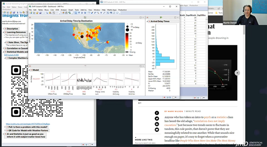Viewport: 267px width, 147px height.
Task: Open the EWR Subset of 2008 link
Action: click(x=11, y=55)
